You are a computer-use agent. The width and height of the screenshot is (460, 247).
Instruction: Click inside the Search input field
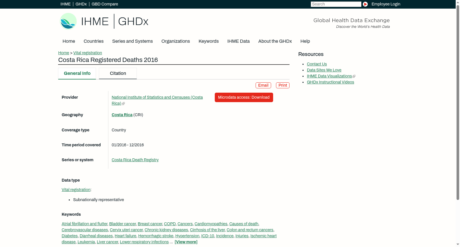(336, 4)
